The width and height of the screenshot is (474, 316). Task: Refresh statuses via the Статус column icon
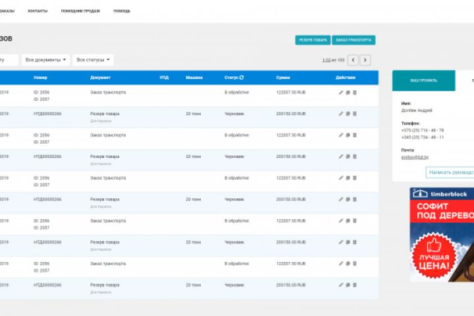coord(242,78)
